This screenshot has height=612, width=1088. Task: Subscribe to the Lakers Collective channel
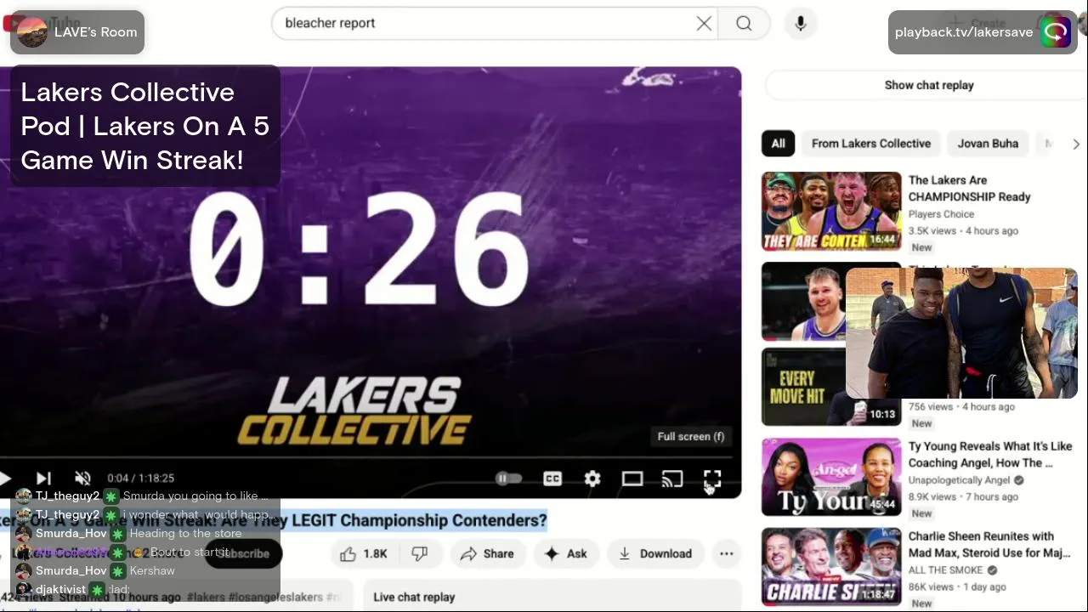(x=243, y=553)
